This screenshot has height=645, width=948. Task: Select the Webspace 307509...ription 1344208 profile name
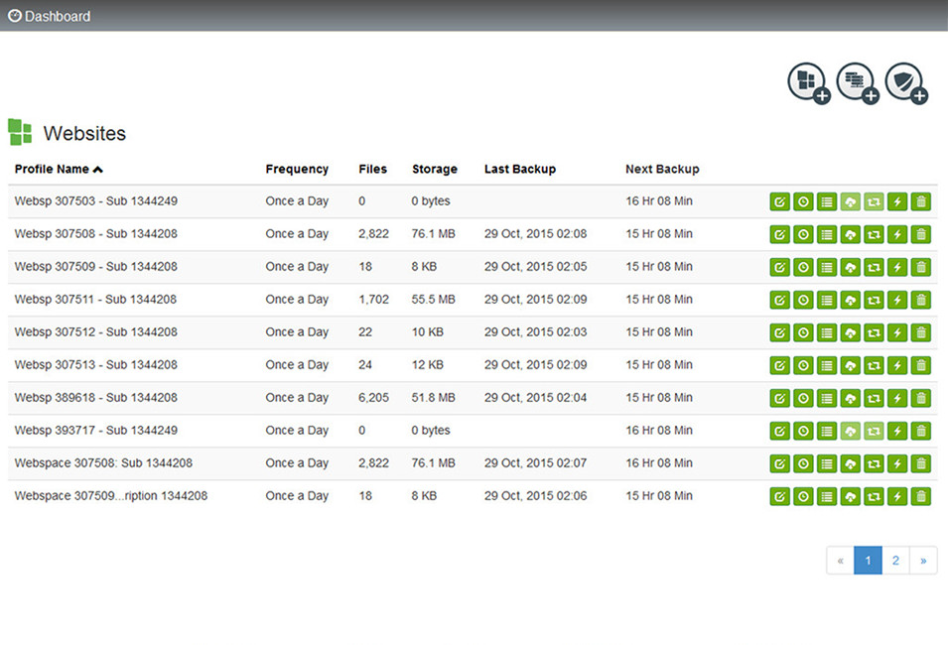(110, 496)
